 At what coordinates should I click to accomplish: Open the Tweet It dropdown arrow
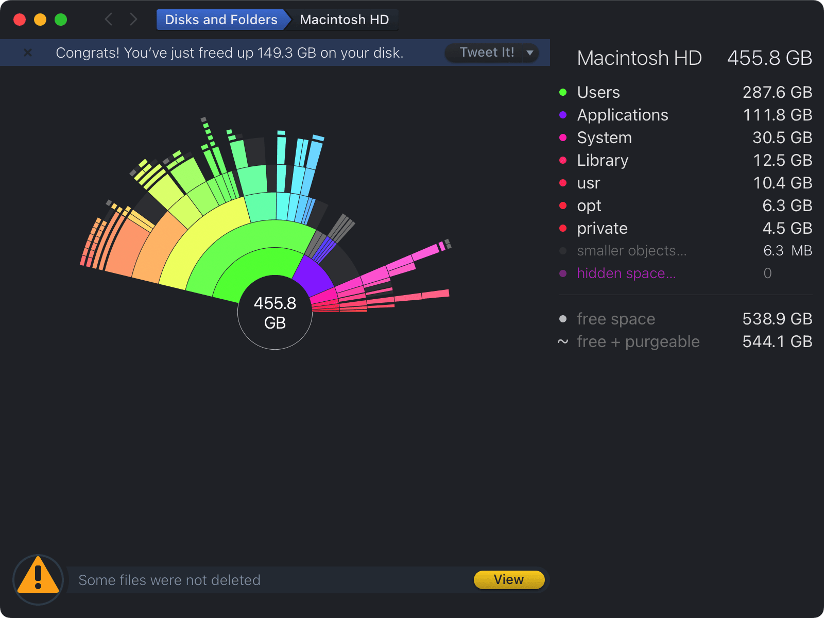click(530, 53)
